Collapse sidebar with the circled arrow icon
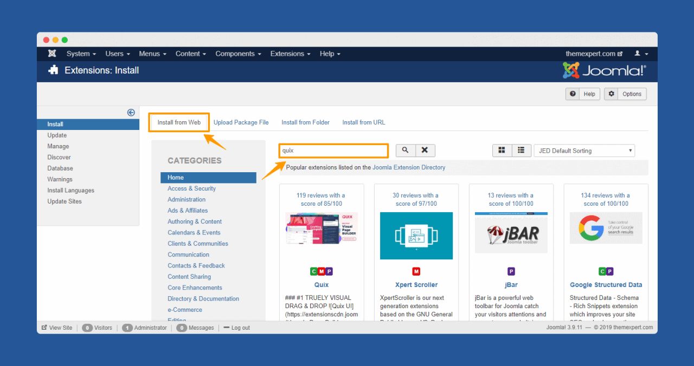 click(x=131, y=113)
